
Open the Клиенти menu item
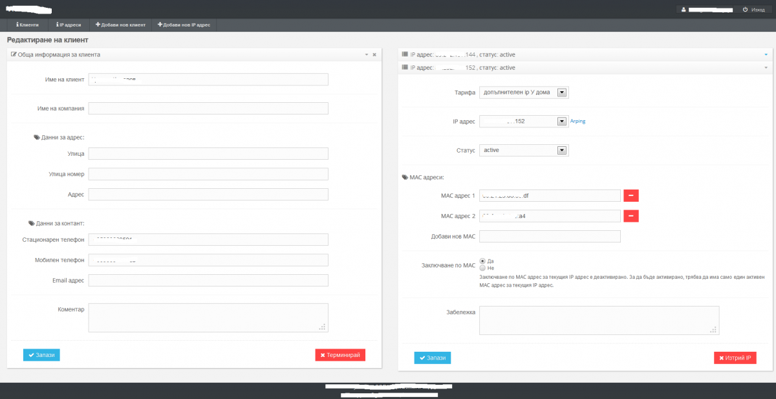(28, 25)
